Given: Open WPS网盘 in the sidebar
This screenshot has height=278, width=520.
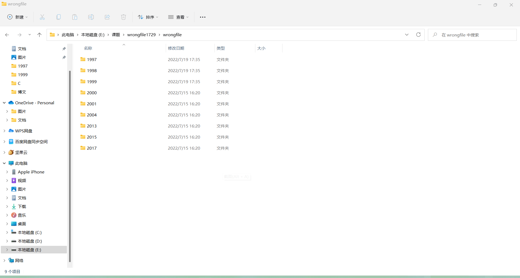Looking at the screenshot, I should tap(24, 131).
